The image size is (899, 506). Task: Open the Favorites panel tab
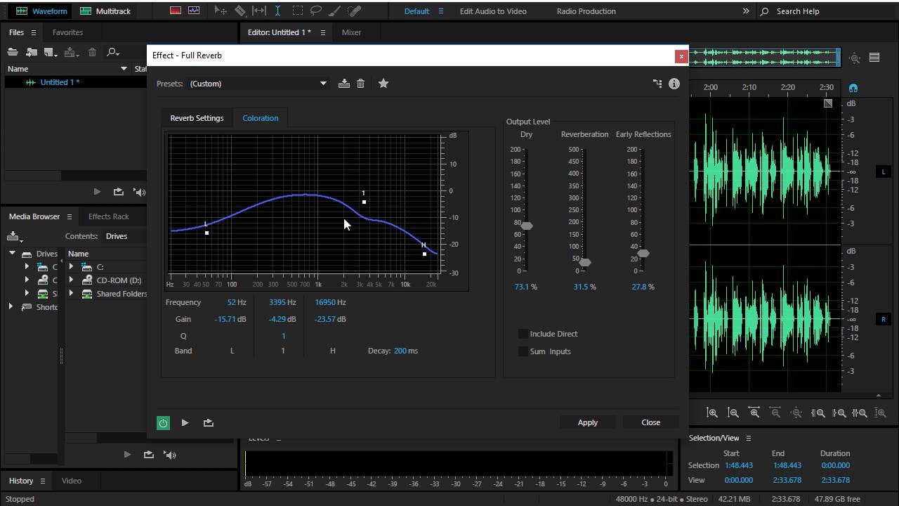pos(67,32)
